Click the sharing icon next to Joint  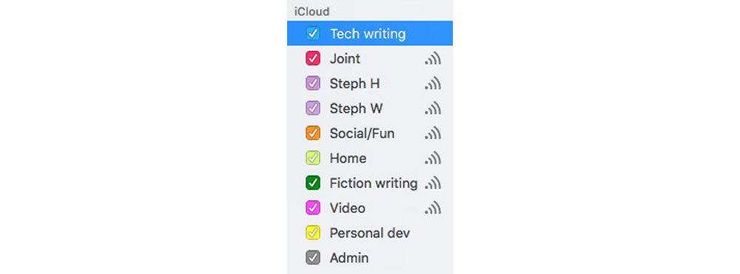click(x=433, y=59)
